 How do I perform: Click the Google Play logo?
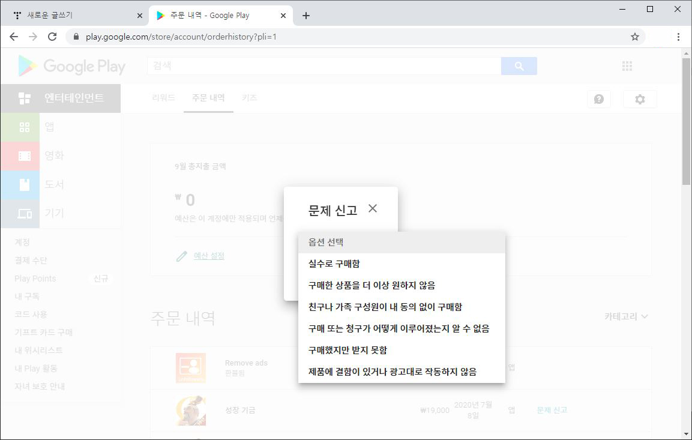pos(72,66)
